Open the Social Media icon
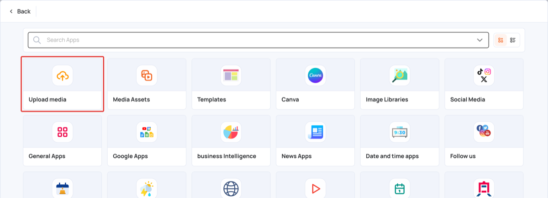This screenshot has width=548, height=198. pyautogui.click(x=484, y=75)
